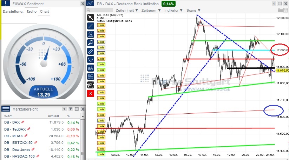Activate the magnifier zoom tool

(x=91, y=43)
